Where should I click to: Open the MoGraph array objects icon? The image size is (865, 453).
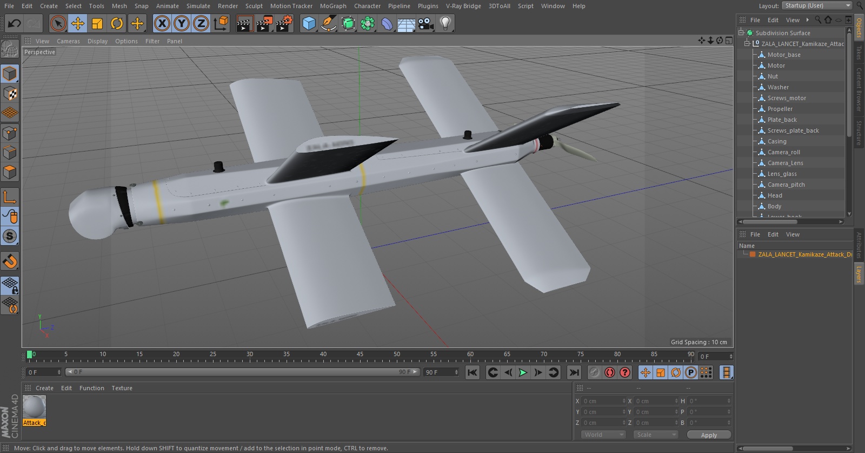point(368,23)
